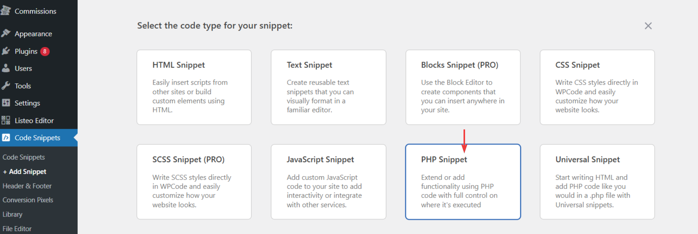Screen dimensions: 698x234
Task: Click the Tools wrench icon
Action: click(6, 86)
